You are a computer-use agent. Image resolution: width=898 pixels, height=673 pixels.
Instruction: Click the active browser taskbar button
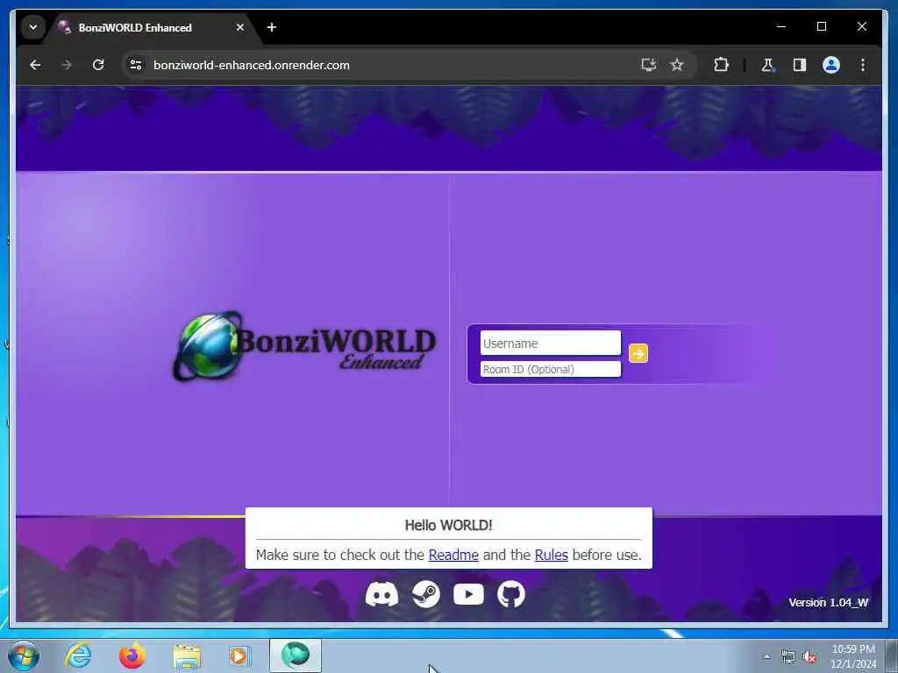tap(296, 655)
